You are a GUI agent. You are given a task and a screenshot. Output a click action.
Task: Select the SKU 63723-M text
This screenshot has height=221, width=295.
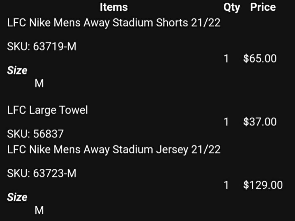[42, 174]
